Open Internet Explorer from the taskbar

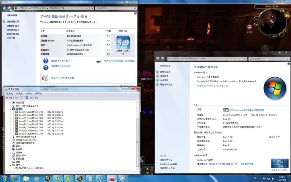click(15, 179)
